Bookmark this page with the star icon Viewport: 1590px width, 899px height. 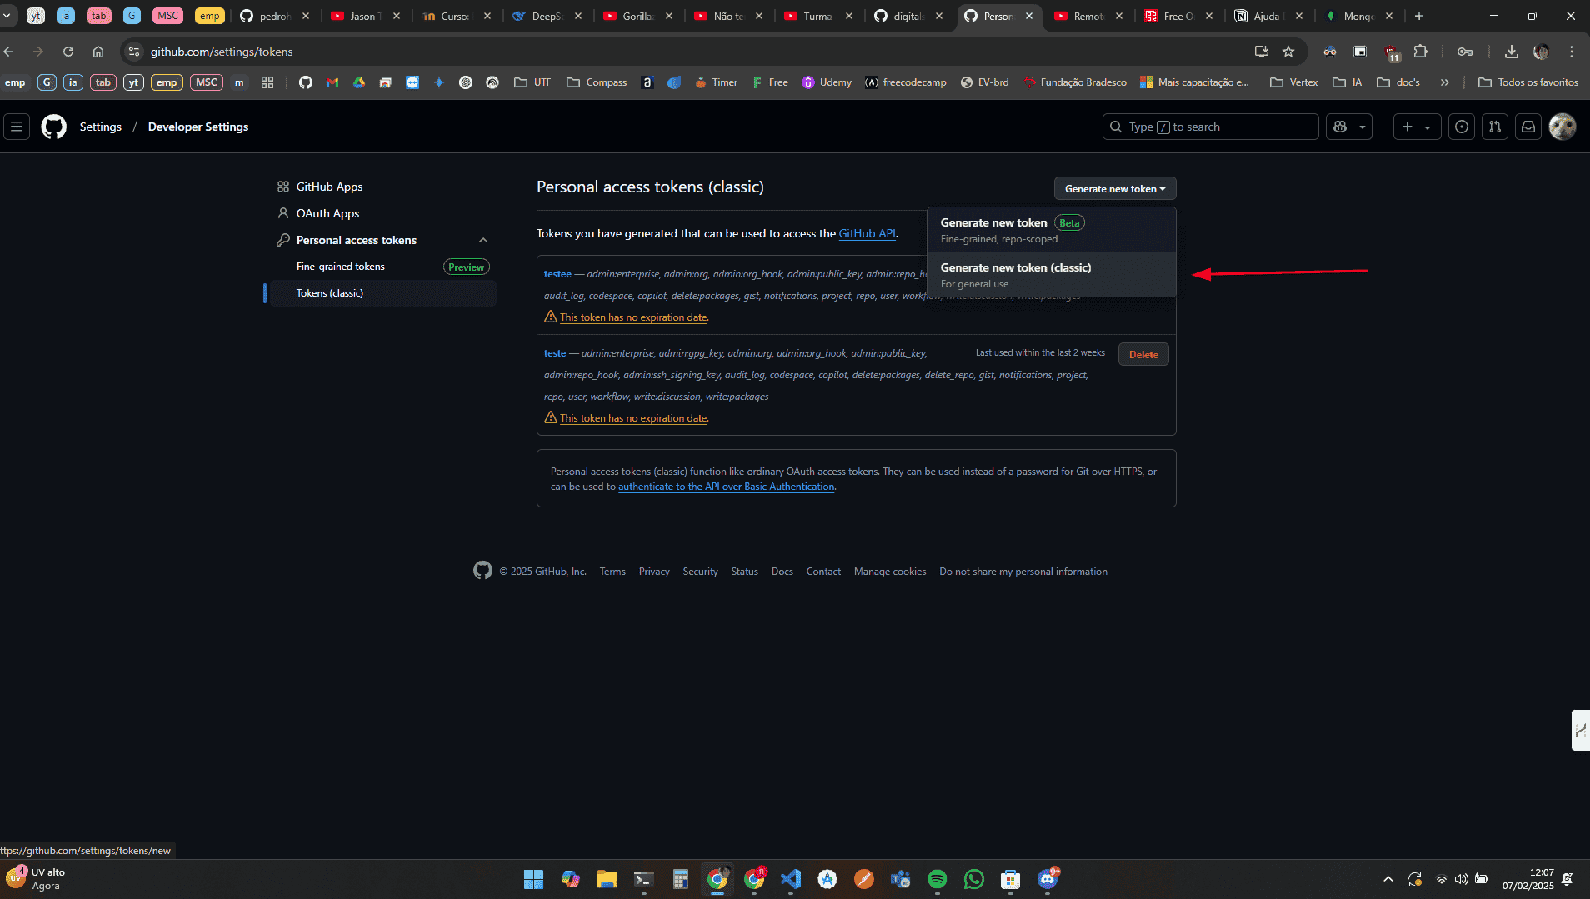1288,52
